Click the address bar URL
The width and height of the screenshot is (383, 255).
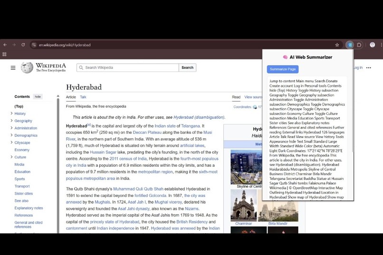click(x=65, y=45)
